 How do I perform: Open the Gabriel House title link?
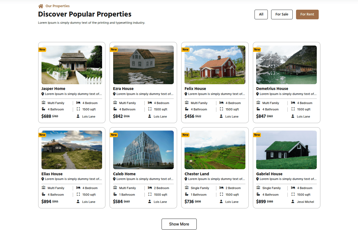(x=269, y=174)
